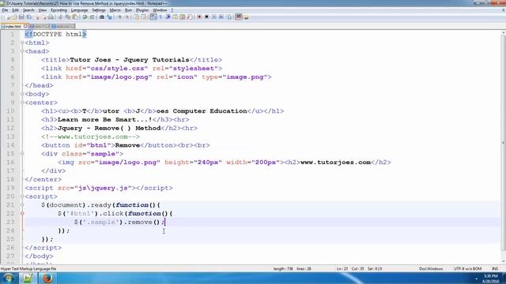Click the Save All toolbar icon
The image size is (506, 284).
coord(29,17)
